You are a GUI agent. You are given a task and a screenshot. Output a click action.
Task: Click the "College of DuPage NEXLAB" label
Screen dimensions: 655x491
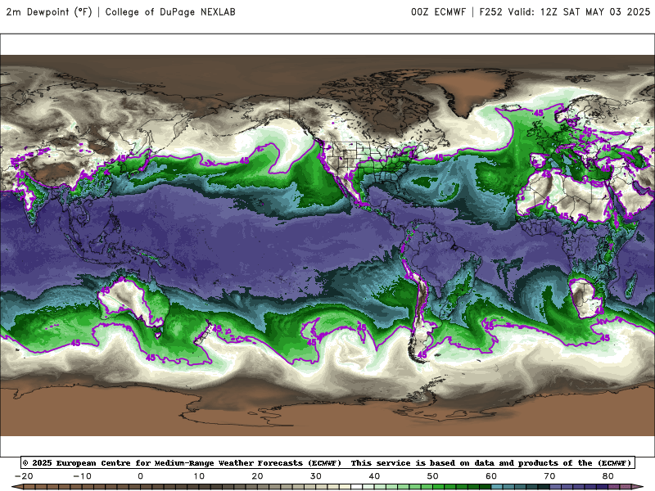170,12
